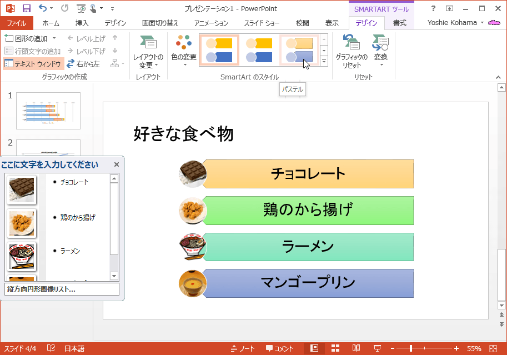507x355 pixels.
Task: Click the zoom in plus button
Action: point(456,348)
